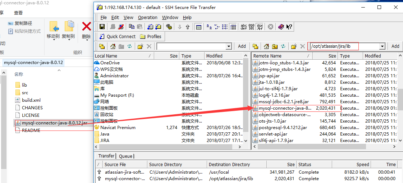The height and width of the screenshot is (183, 403).
Task: Click the Save settings floppy disk icon
Action: click(102, 27)
